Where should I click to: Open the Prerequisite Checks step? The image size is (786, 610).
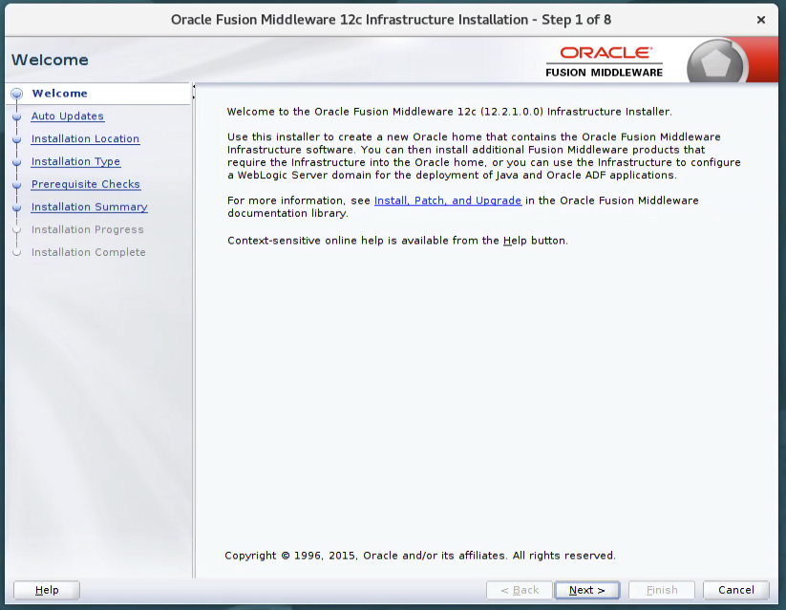point(86,184)
